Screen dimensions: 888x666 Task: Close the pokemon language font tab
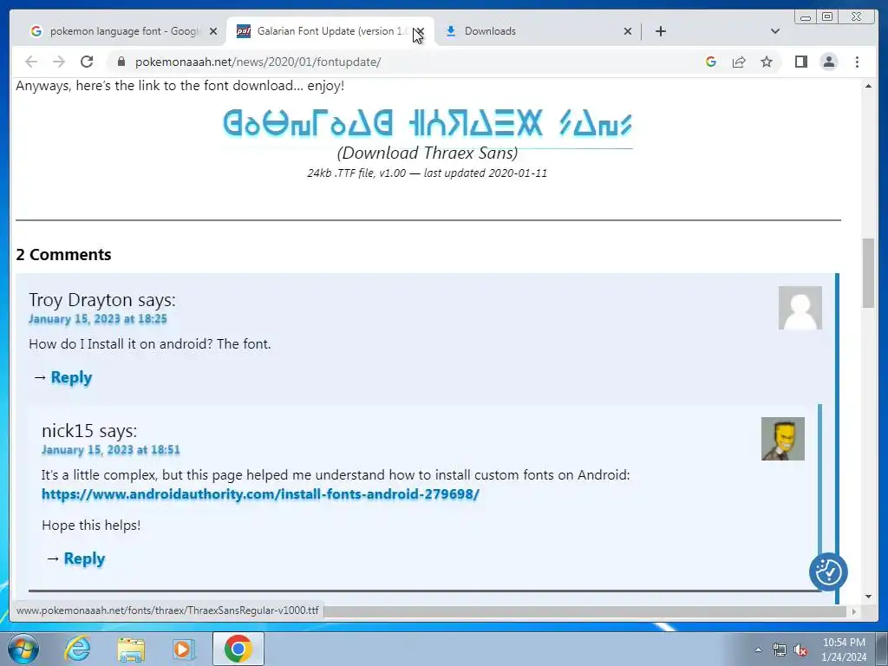click(x=213, y=31)
